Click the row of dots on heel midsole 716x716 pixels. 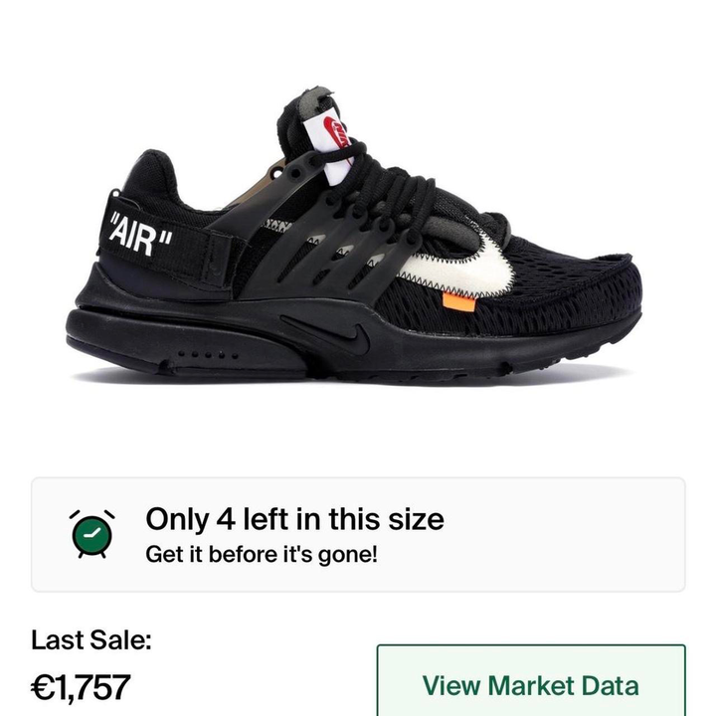208,355
